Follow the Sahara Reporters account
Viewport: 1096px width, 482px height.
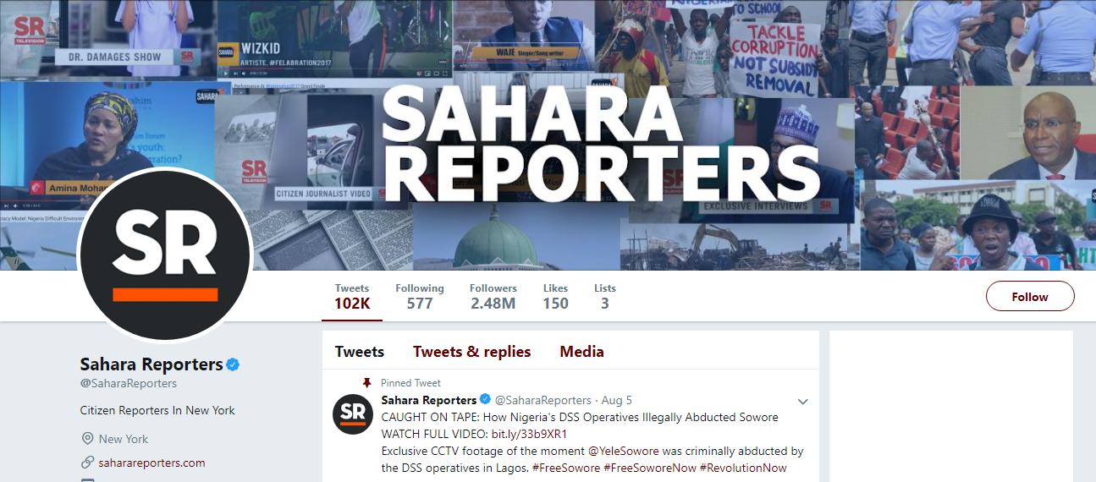[1030, 297]
